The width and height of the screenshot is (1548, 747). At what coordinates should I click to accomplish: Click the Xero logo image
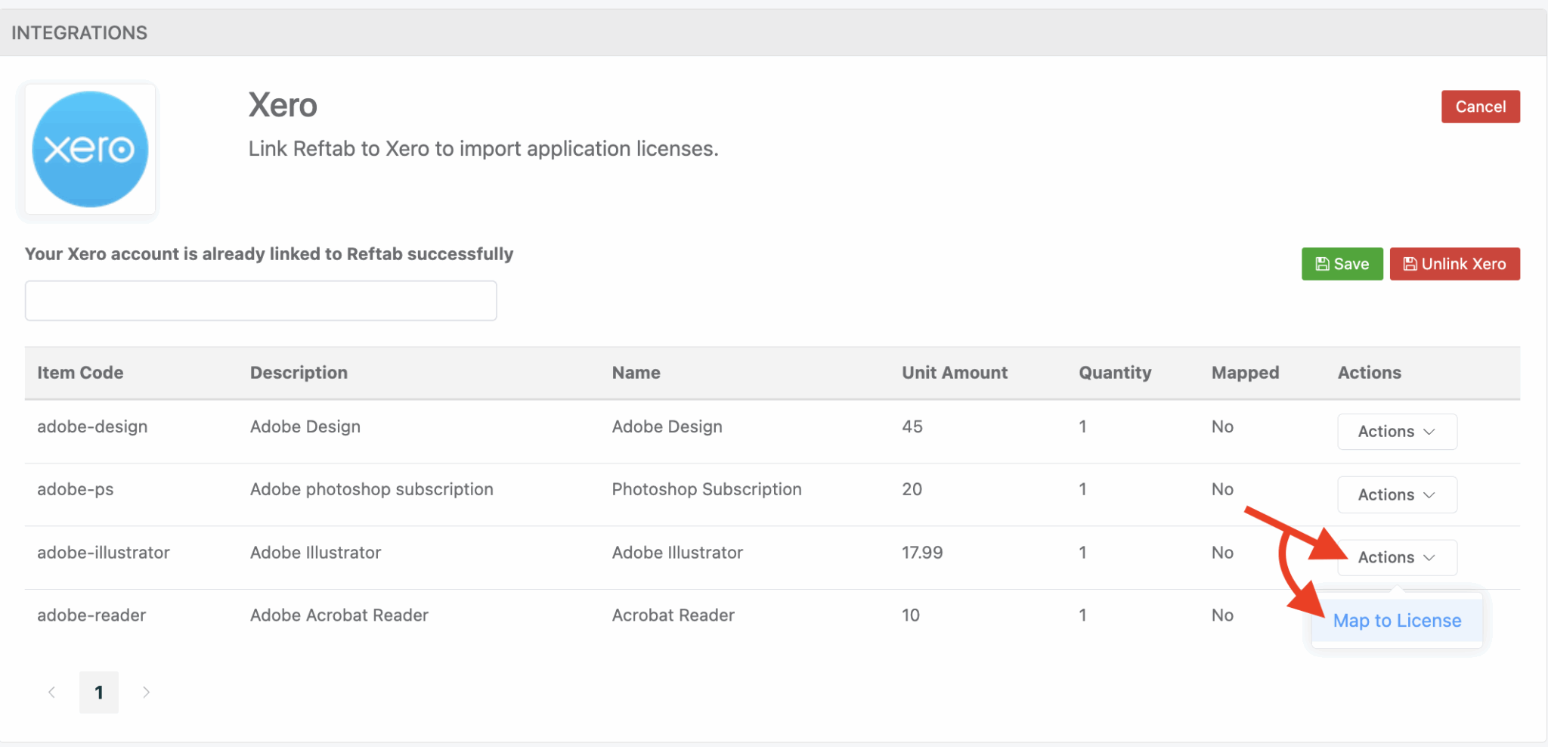[x=90, y=150]
